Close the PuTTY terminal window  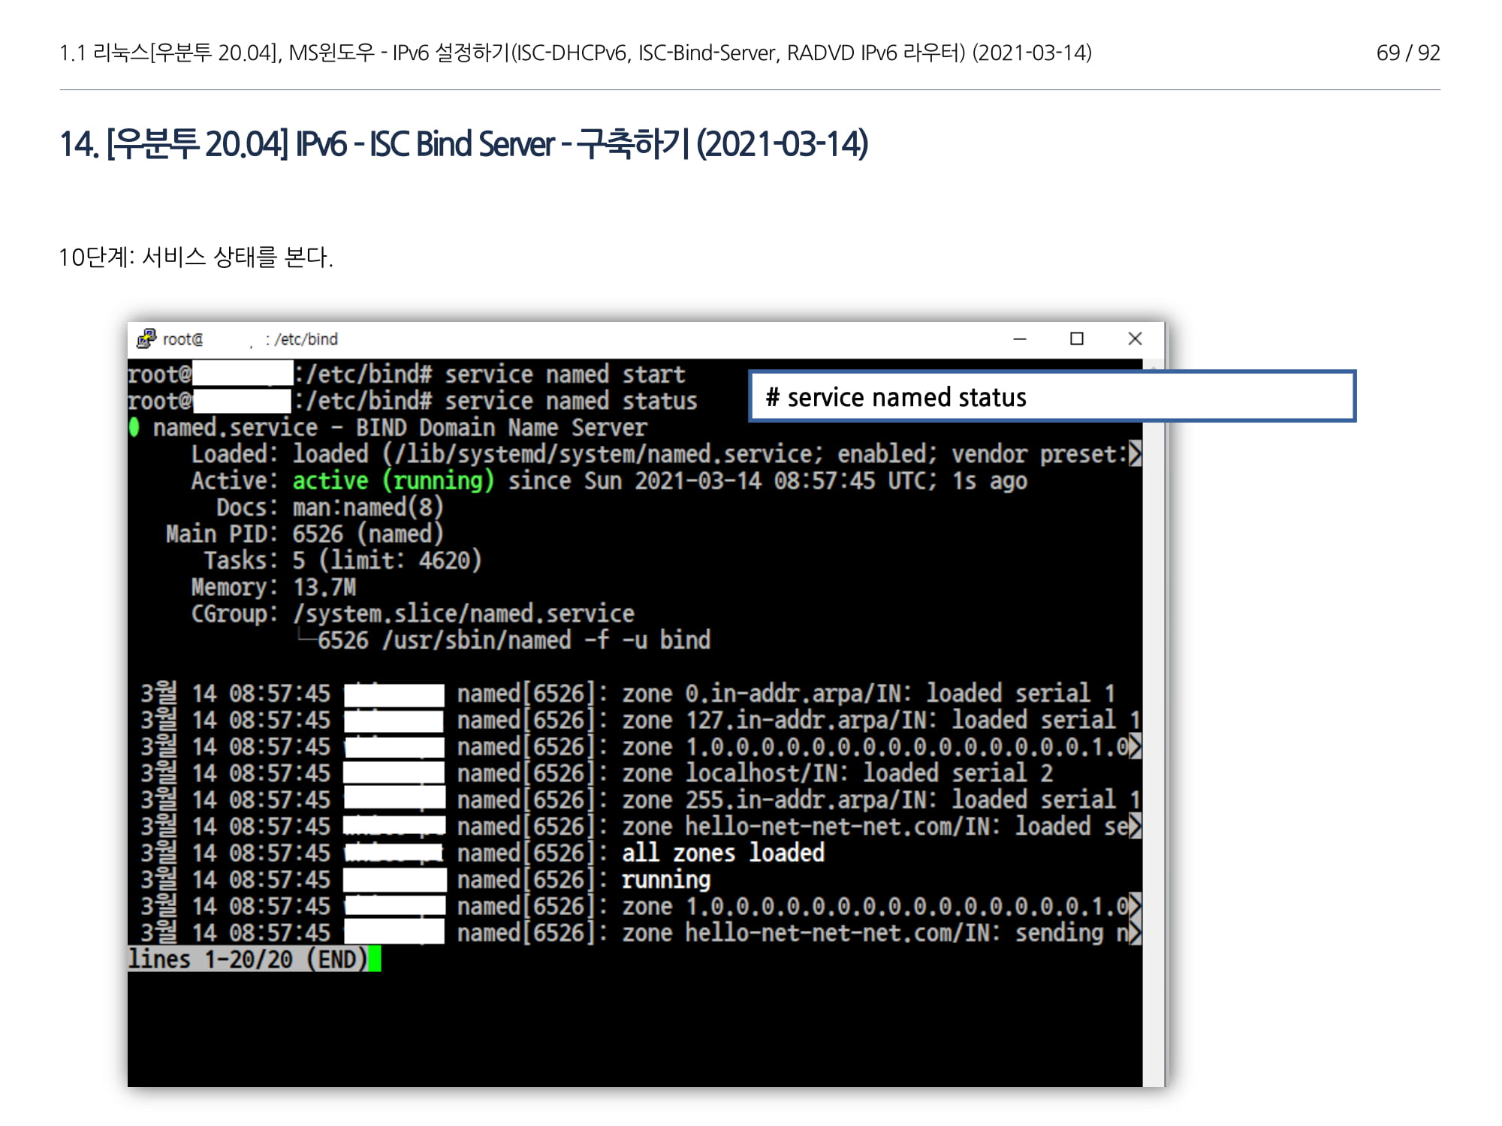[1135, 339]
